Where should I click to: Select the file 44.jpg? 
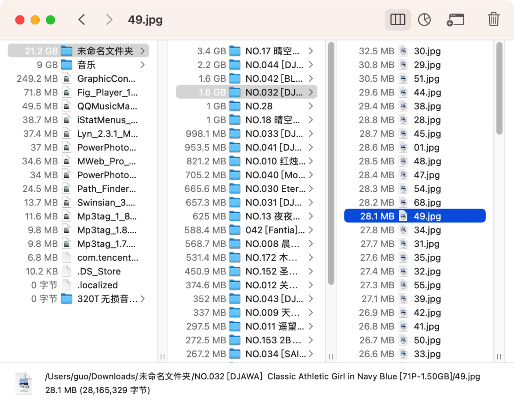pyautogui.click(x=415, y=92)
